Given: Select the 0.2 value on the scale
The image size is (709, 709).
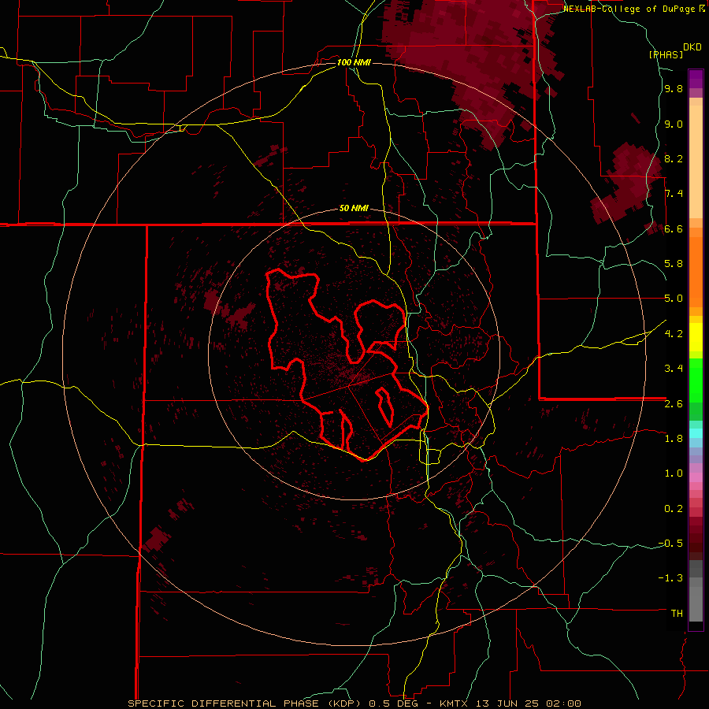Looking at the screenshot, I should [674, 509].
